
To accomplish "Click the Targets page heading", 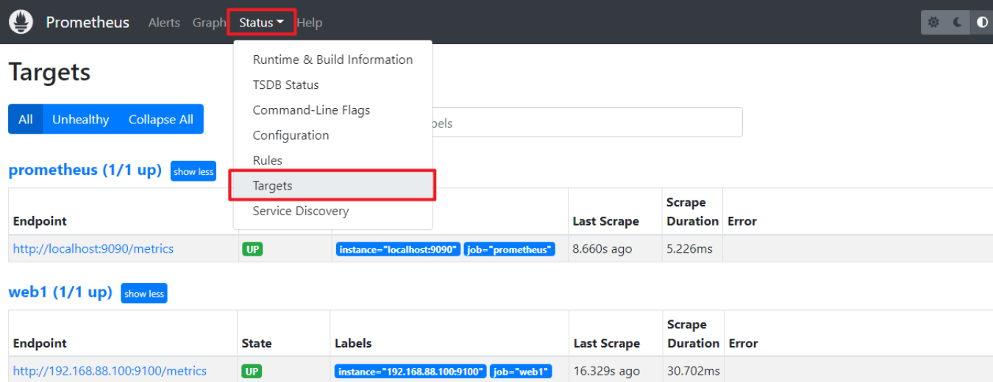I will pos(49,72).
